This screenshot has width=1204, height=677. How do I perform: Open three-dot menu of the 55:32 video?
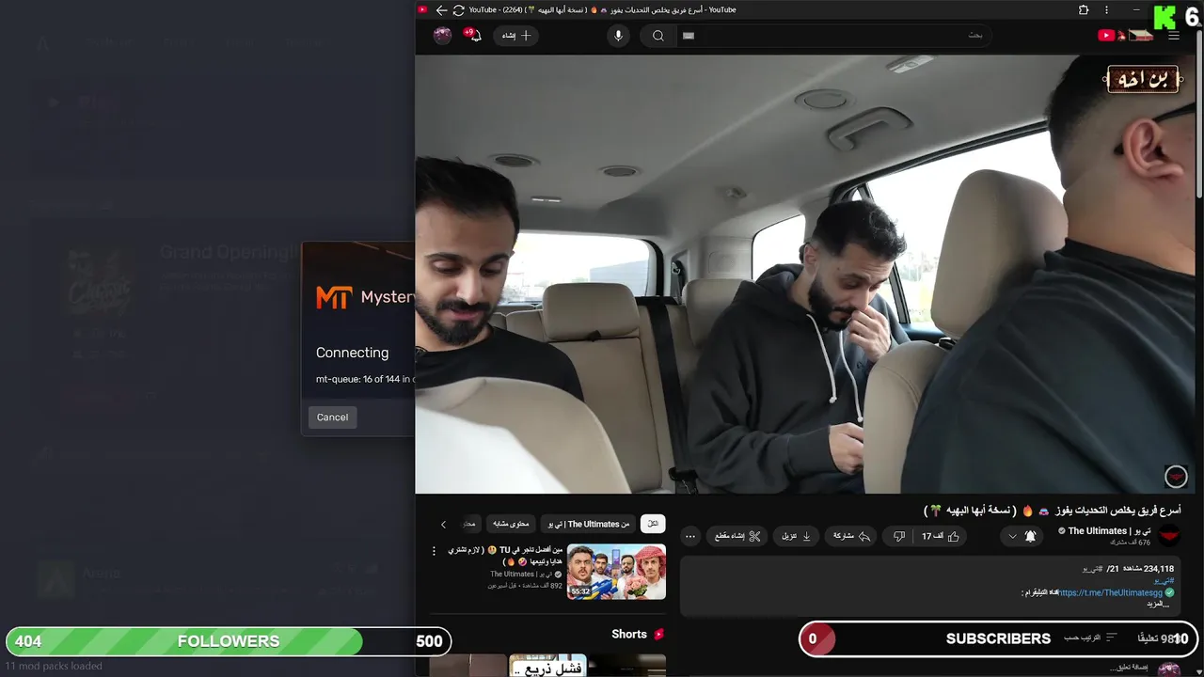click(x=434, y=551)
